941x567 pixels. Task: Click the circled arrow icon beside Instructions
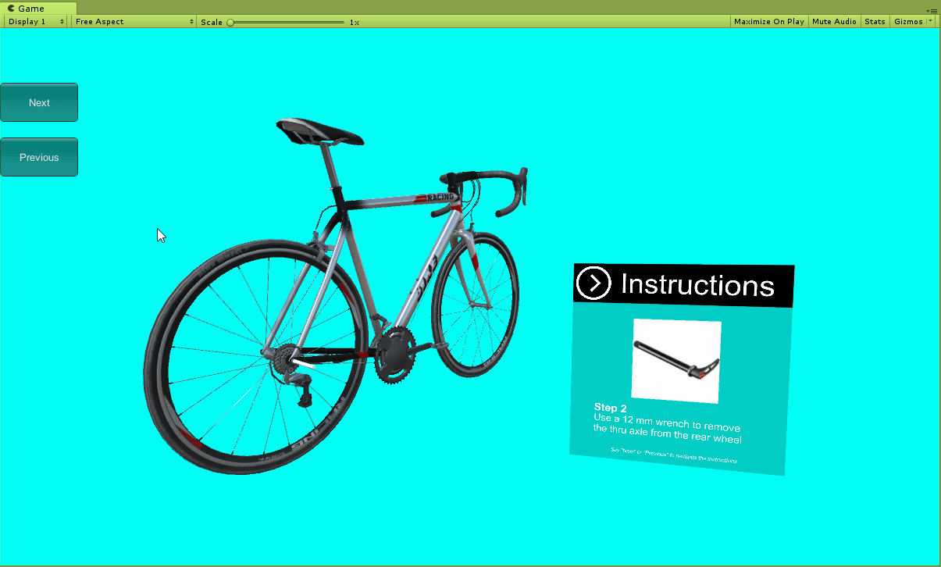pyautogui.click(x=594, y=283)
